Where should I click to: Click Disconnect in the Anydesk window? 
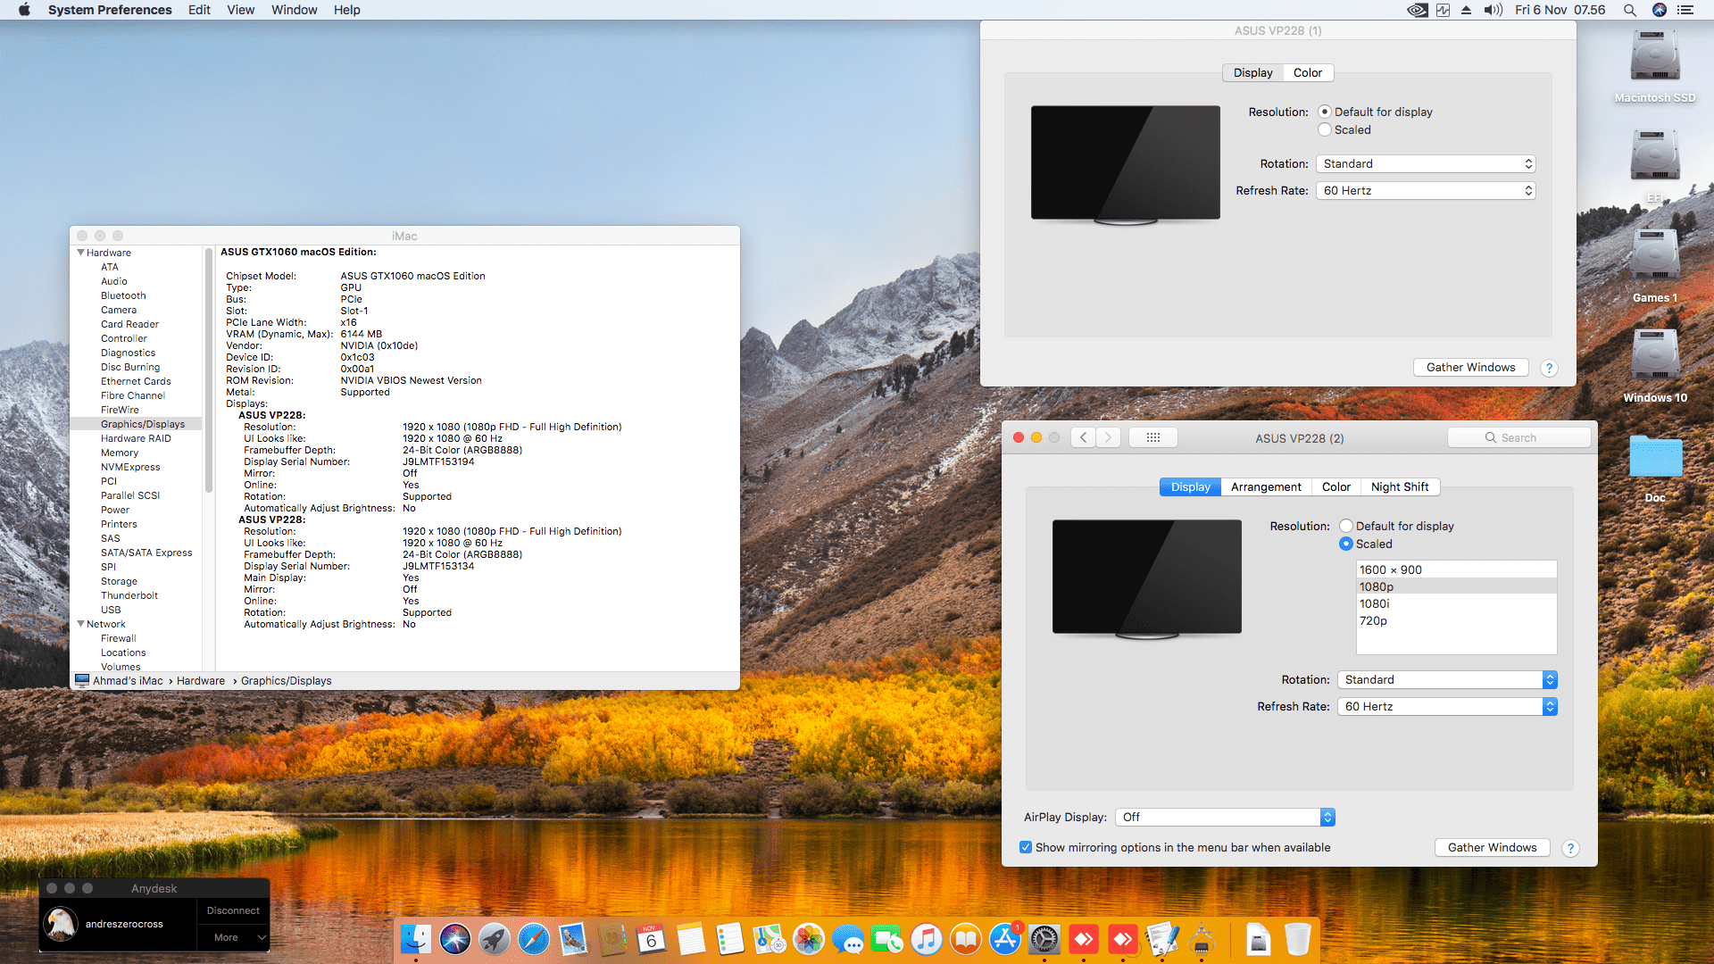click(x=233, y=910)
